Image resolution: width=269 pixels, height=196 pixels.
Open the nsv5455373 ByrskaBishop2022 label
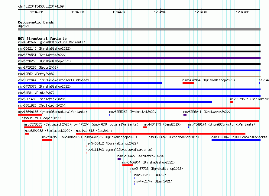coord(44,86)
